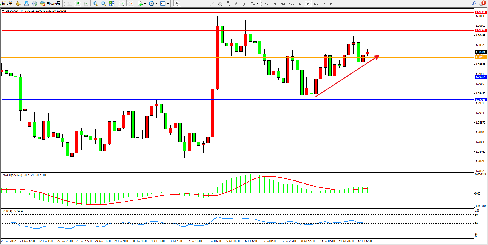Select the text label 'A' tool
The image size is (488, 245).
pyautogui.click(x=236, y=4)
